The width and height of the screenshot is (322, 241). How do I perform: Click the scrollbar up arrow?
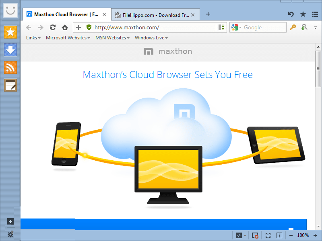(318, 47)
